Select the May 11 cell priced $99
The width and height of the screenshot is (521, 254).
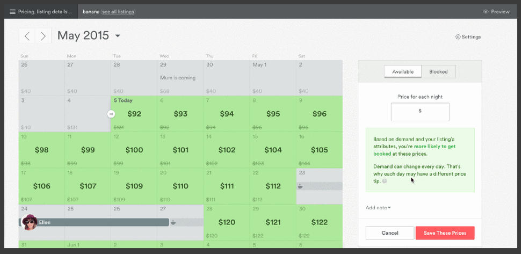coord(88,150)
